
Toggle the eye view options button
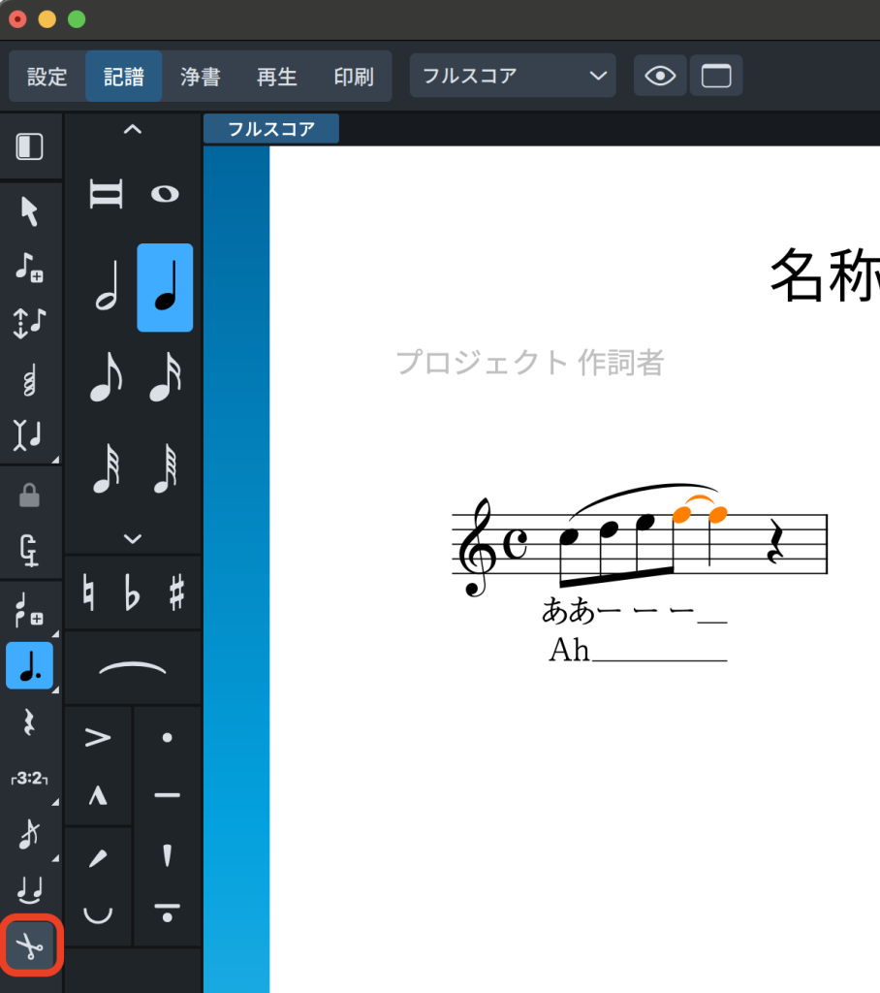(x=660, y=76)
